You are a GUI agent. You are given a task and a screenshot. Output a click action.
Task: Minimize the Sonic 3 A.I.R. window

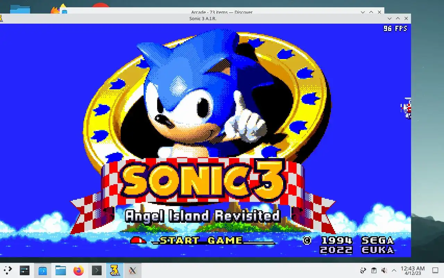(390, 18)
